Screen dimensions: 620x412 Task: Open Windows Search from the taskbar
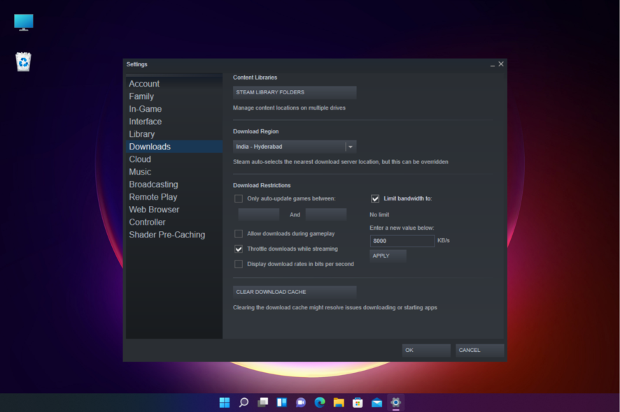244,402
